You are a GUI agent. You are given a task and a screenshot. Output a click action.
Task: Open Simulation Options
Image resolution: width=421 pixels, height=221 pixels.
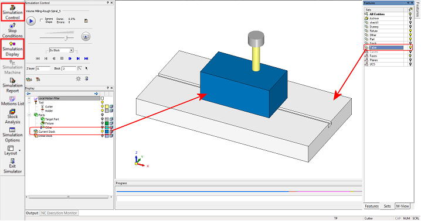12,134
